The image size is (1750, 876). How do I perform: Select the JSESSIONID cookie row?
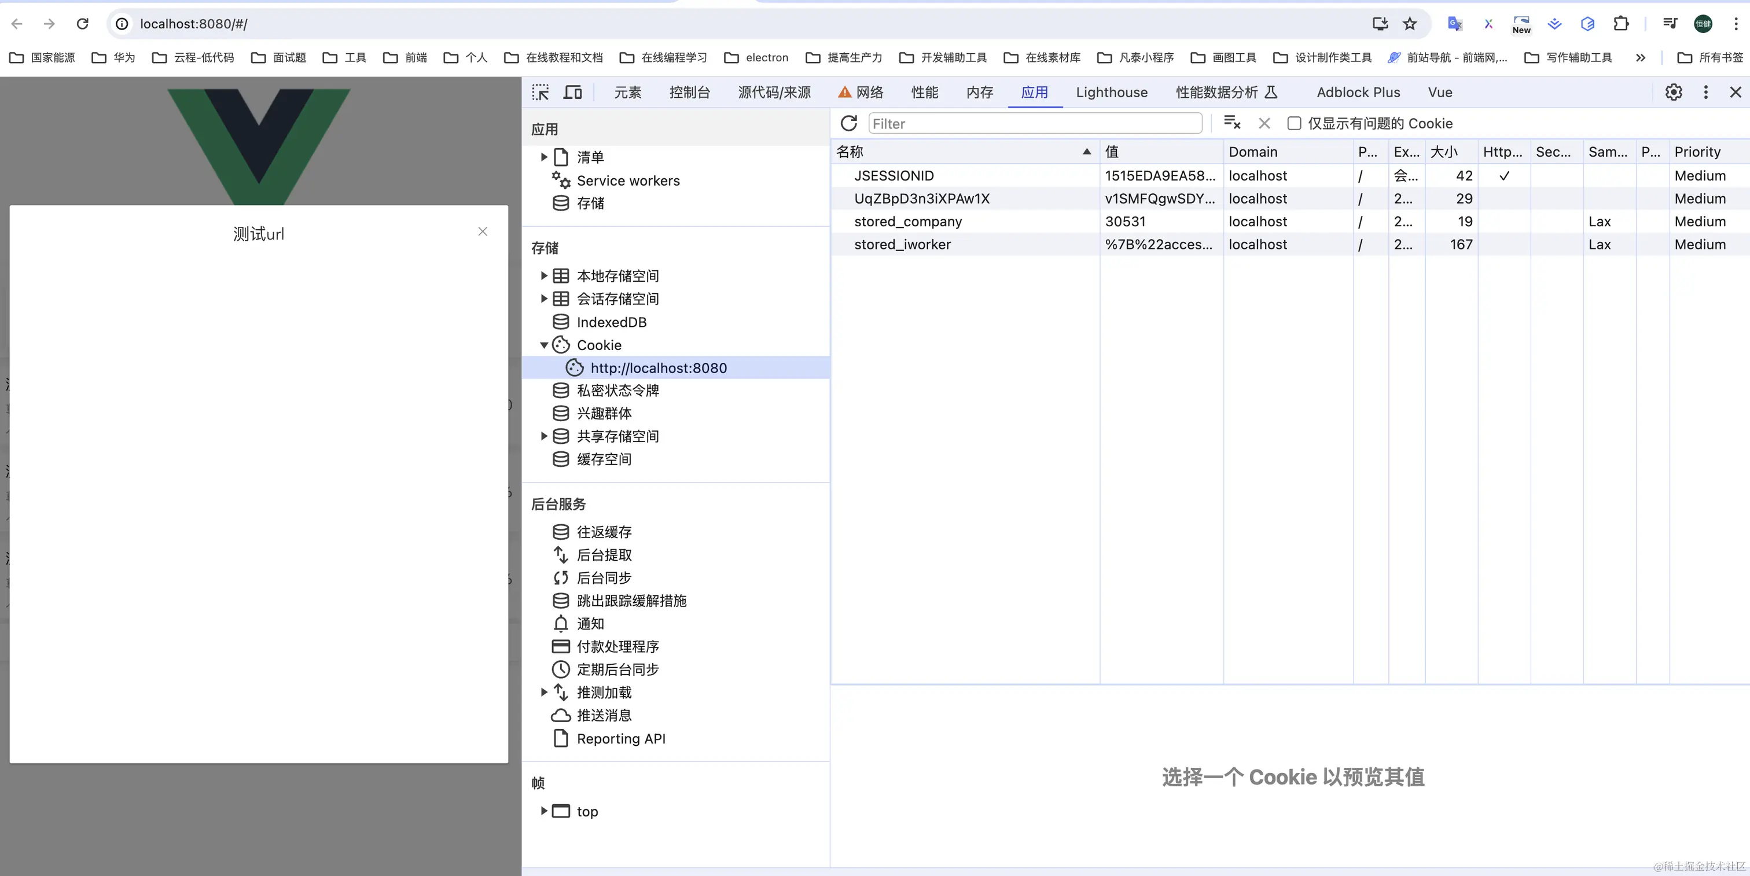(x=894, y=176)
